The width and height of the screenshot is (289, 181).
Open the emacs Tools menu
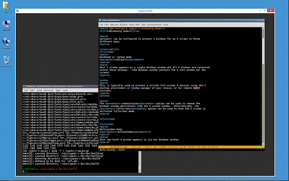point(131,25)
